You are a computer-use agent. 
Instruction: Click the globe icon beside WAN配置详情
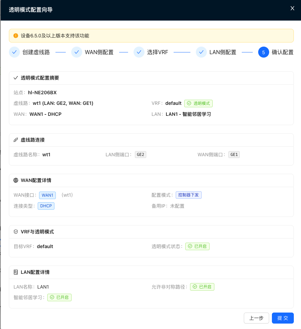16,180
